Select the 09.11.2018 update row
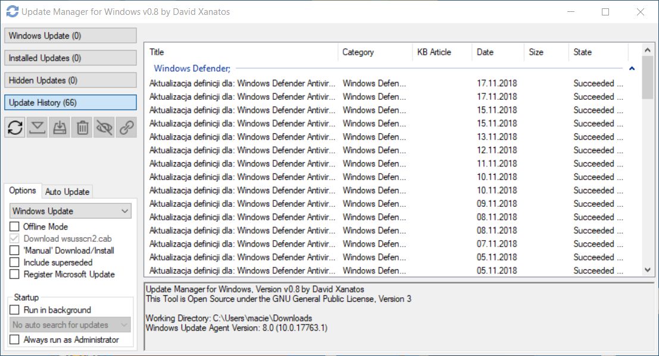 387,204
